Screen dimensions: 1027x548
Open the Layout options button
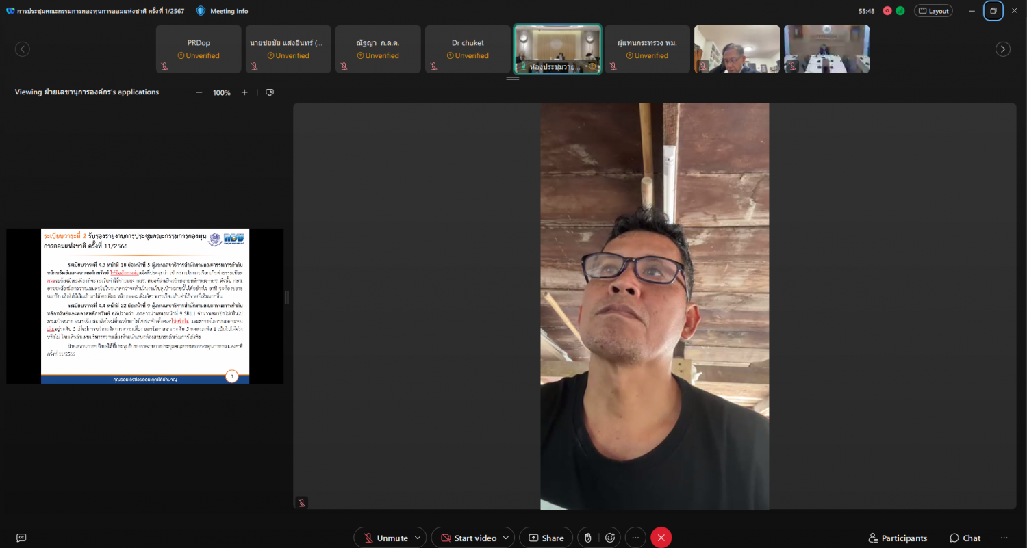click(x=933, y=11)
